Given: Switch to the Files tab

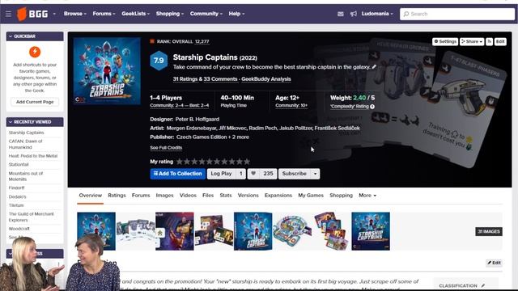Looking at the screenshot, I should click(208, 196).
